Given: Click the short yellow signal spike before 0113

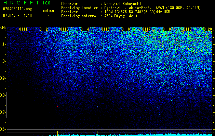Looking at the screenshot, I should coord(57,134).
